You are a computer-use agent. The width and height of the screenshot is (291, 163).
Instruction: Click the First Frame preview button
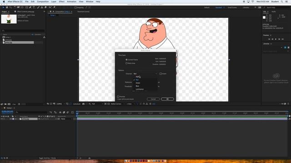click(269, 39)
